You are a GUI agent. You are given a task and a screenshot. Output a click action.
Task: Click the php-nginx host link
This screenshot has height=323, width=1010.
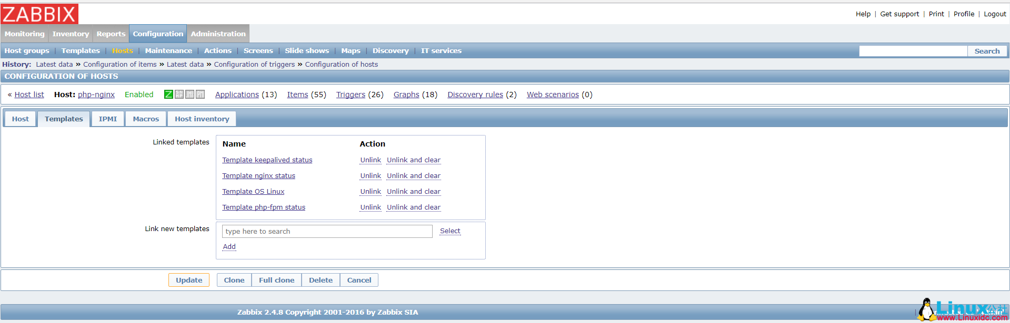(x=96, y=95)
